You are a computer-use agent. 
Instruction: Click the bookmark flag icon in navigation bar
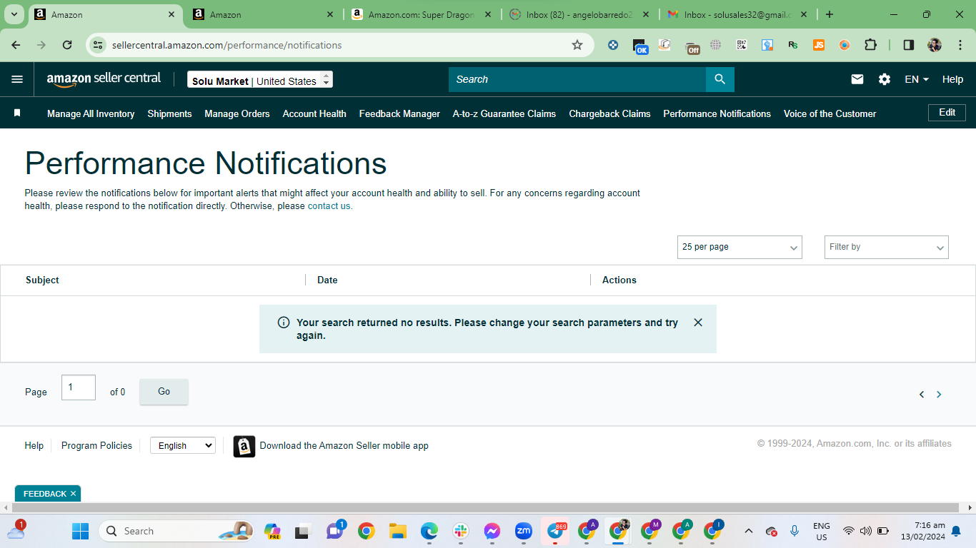click(17, 113)
